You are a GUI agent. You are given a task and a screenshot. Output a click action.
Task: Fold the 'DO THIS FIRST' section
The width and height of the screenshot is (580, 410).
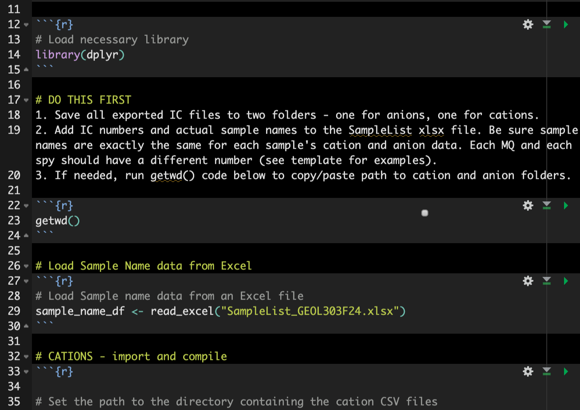(26, 100)
